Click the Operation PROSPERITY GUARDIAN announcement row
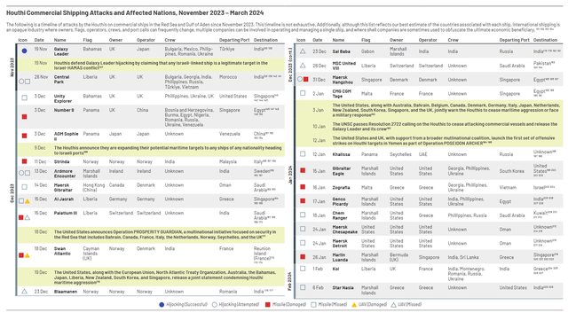This screenshot has width=568, height=328. point(151,235)
